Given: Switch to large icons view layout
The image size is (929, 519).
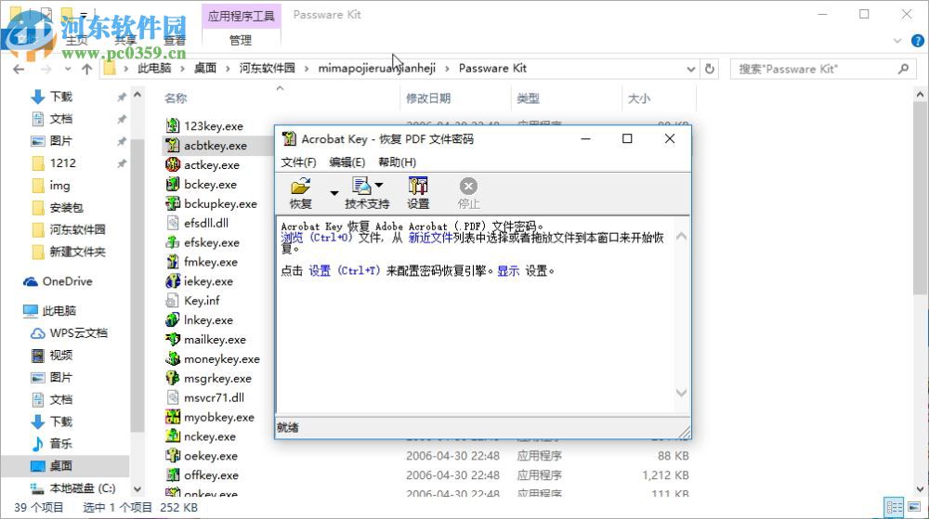Looking at the screenshot, I should [914, 507].
